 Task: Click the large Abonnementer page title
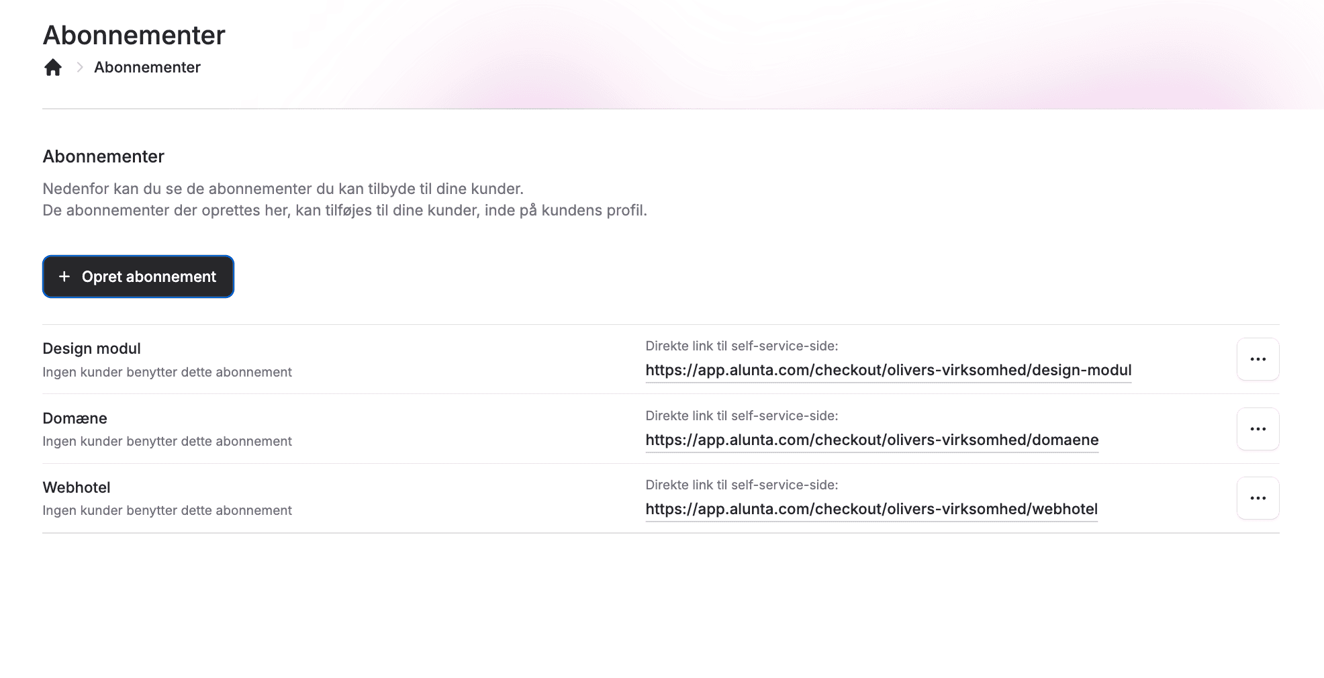tap(134, 36)
